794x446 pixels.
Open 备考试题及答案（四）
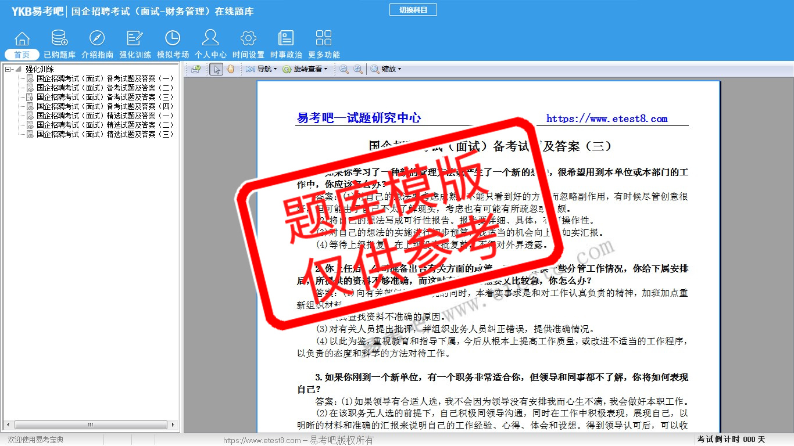point(105,106)
